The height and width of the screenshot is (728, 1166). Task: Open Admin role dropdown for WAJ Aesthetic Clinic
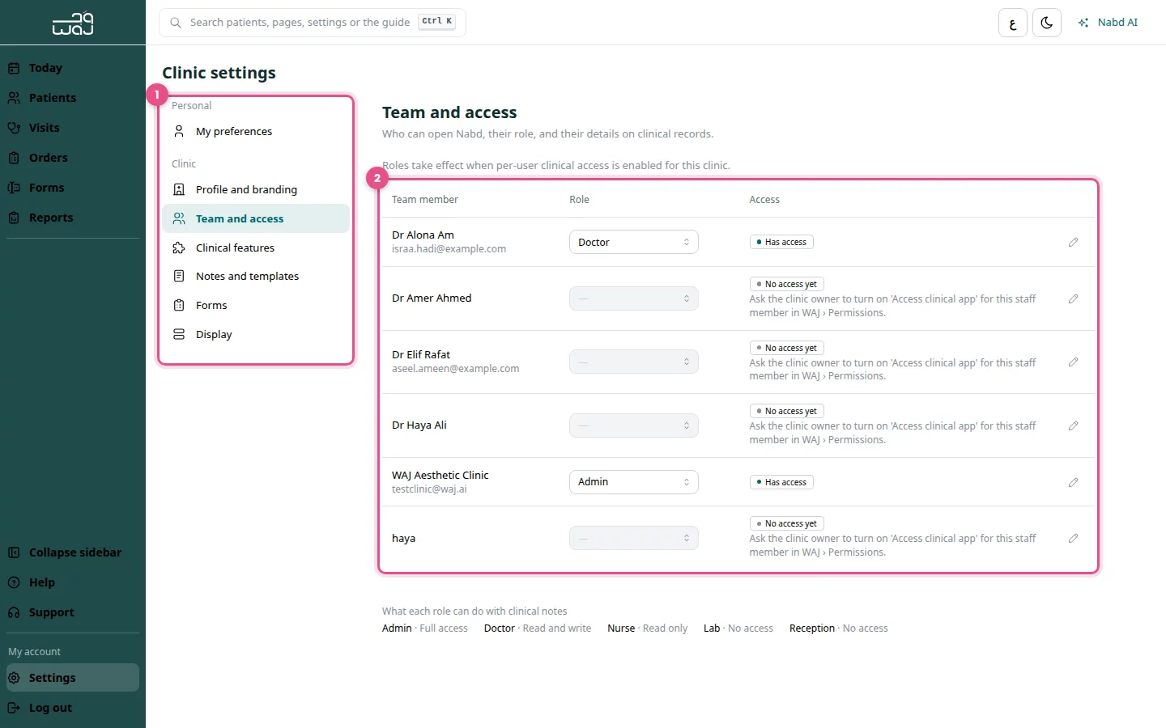pyautogui.click(x=634, y=482)
